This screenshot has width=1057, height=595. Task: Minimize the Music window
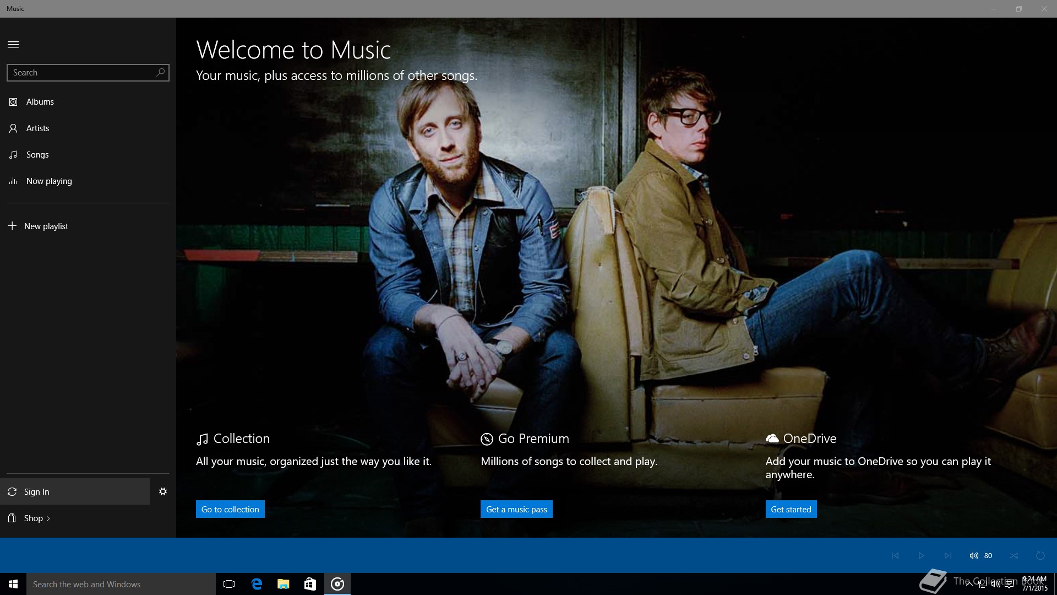point(994,9)
